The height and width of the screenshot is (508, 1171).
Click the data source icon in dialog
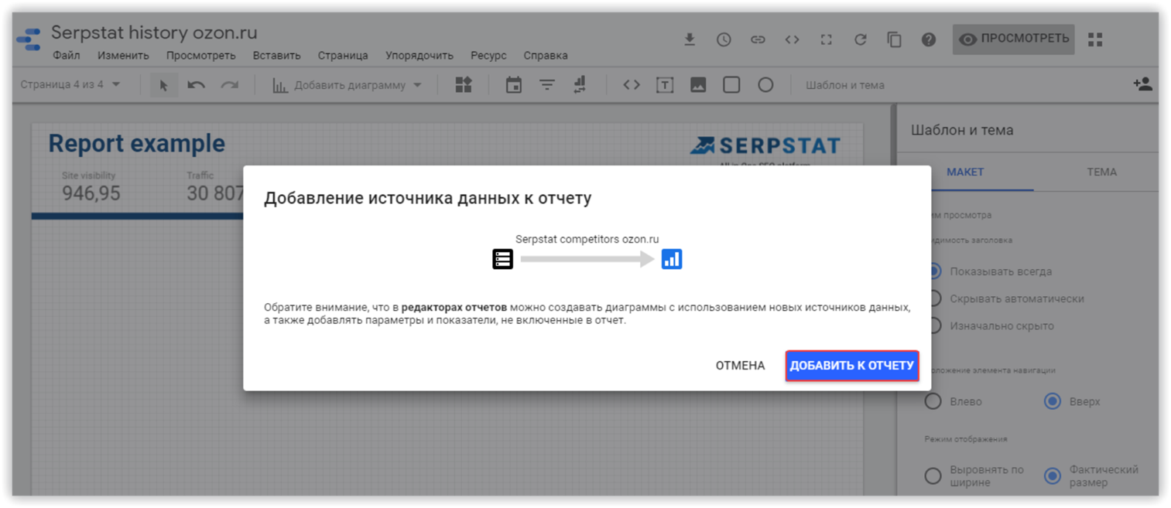503,259
